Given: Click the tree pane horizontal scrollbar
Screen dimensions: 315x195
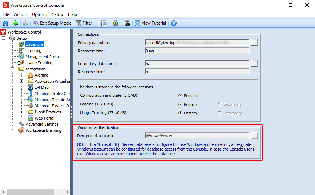Looking at the screenshot, I should 35,192.
